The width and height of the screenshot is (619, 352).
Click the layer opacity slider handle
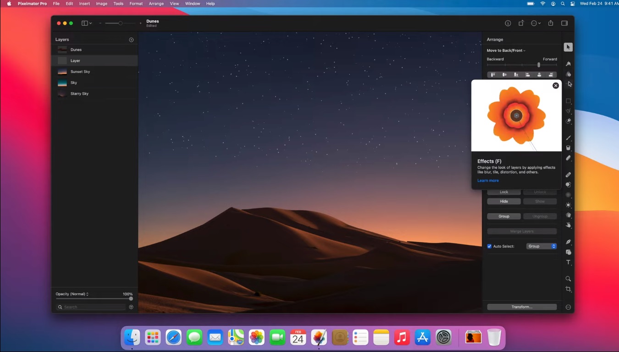(x=131, y=299)
